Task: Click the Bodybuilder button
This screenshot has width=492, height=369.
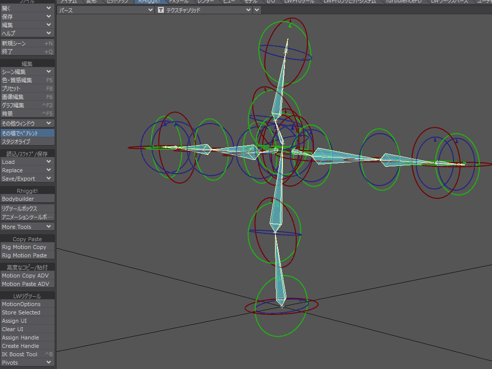Action: (x=27, y=199)
